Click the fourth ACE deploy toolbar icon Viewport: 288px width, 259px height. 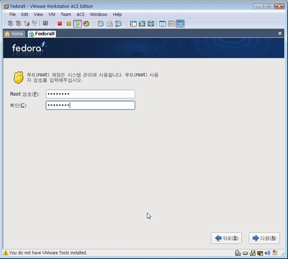click(x=34, y=23)
